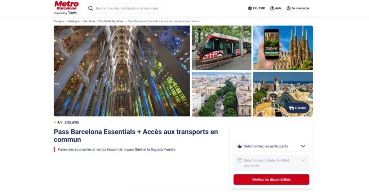
Task: Click the Aide question mark icon
Action: coord(272,8)
